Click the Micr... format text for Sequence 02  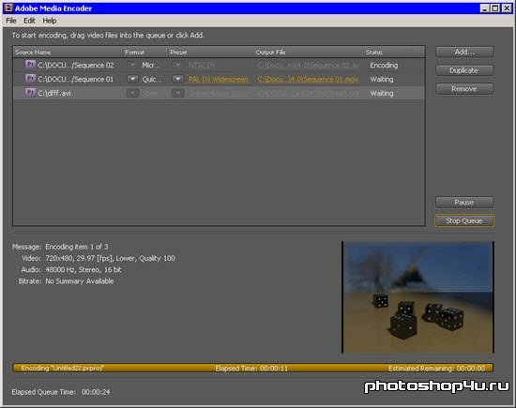tap(151, 65)
